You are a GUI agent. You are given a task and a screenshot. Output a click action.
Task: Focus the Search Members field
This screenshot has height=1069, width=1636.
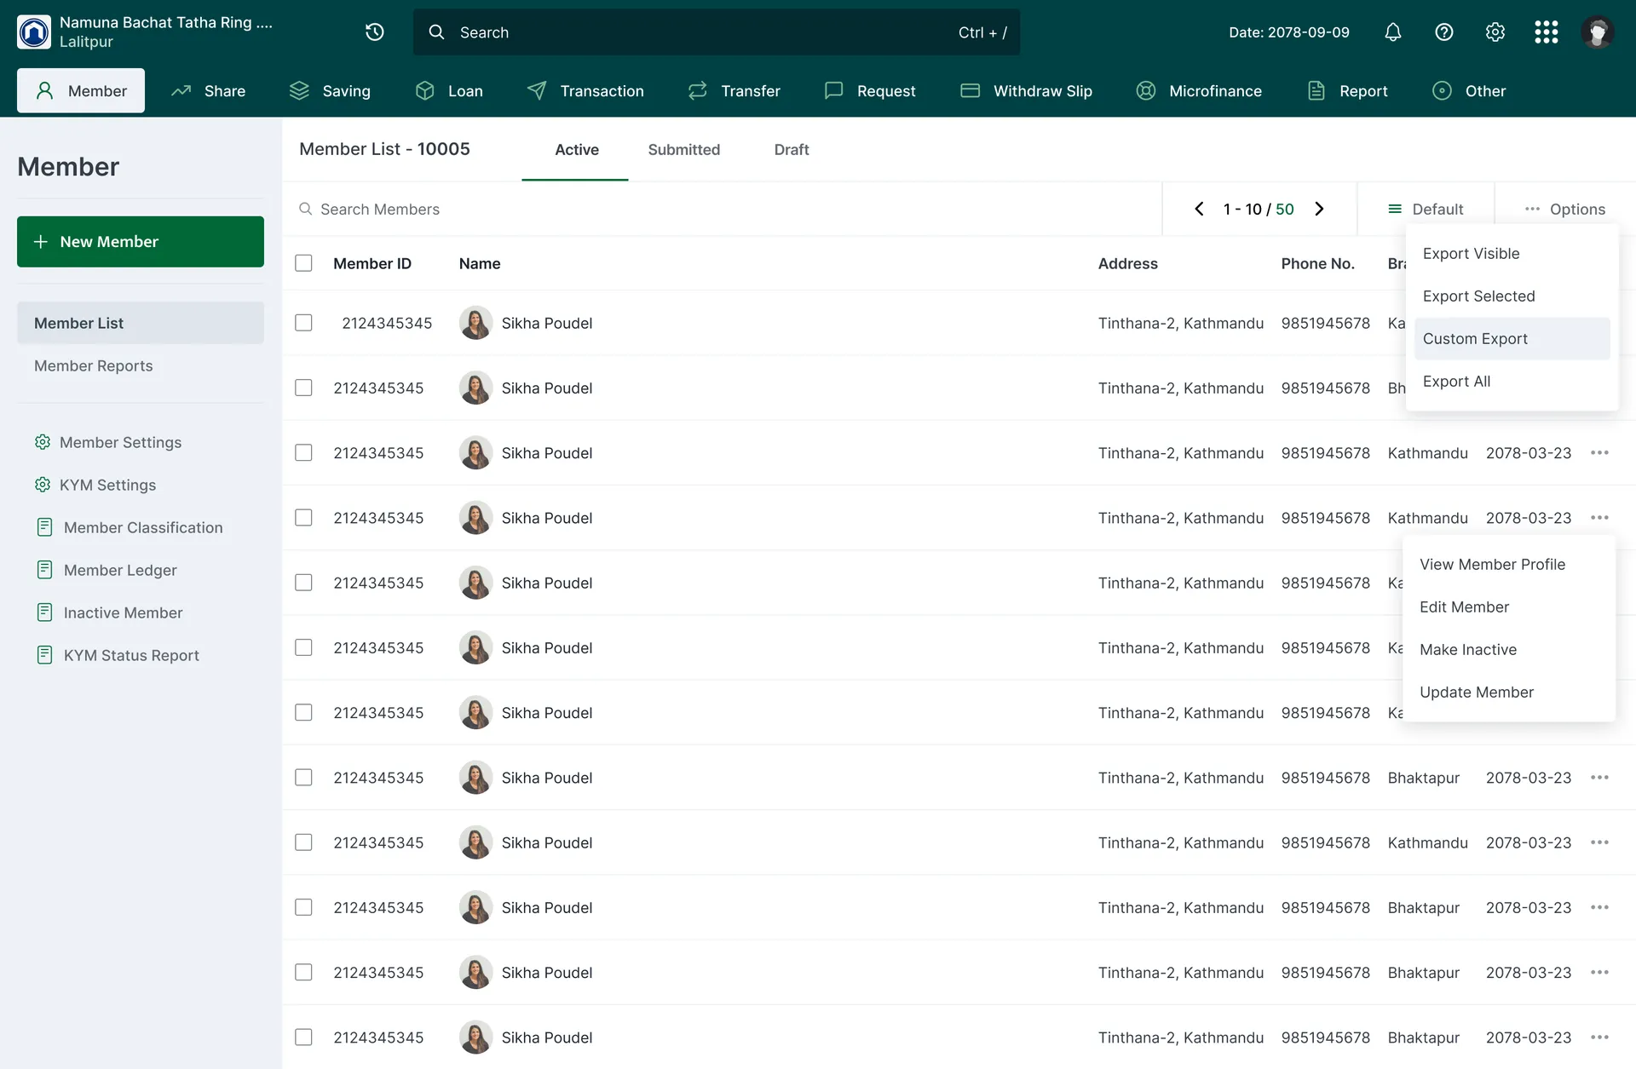(723, 210)
